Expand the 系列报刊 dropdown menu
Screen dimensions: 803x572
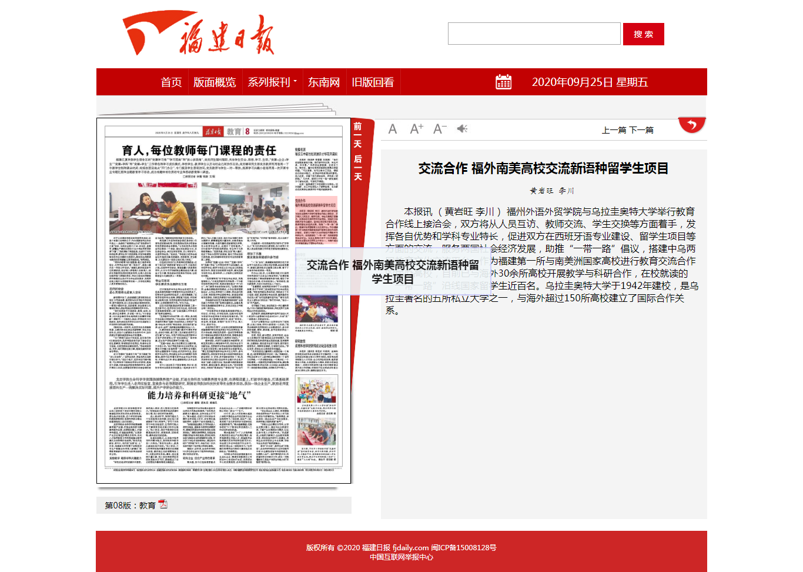(x=272, y=82)
